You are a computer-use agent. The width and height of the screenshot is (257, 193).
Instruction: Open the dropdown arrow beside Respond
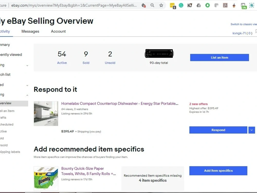pos(252,130)
